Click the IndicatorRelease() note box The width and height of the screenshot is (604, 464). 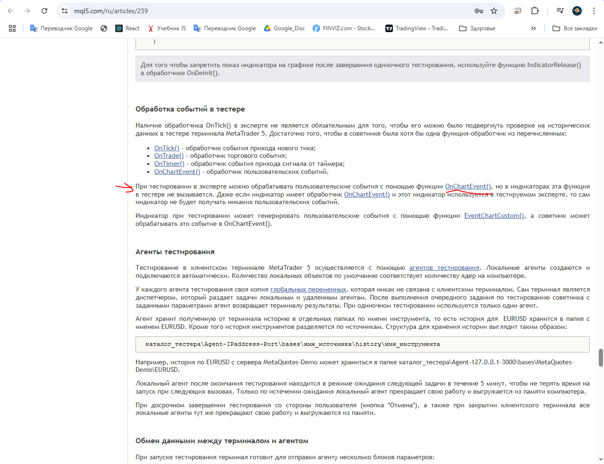coord(363,69)
